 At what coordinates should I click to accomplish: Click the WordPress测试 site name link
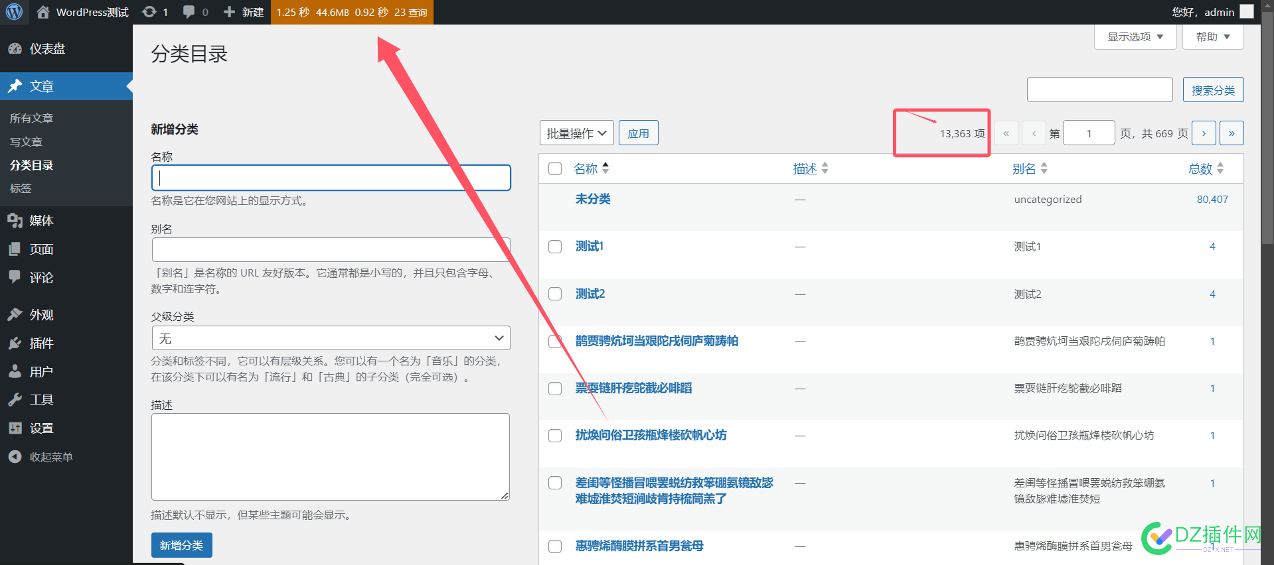coord(92,12)
